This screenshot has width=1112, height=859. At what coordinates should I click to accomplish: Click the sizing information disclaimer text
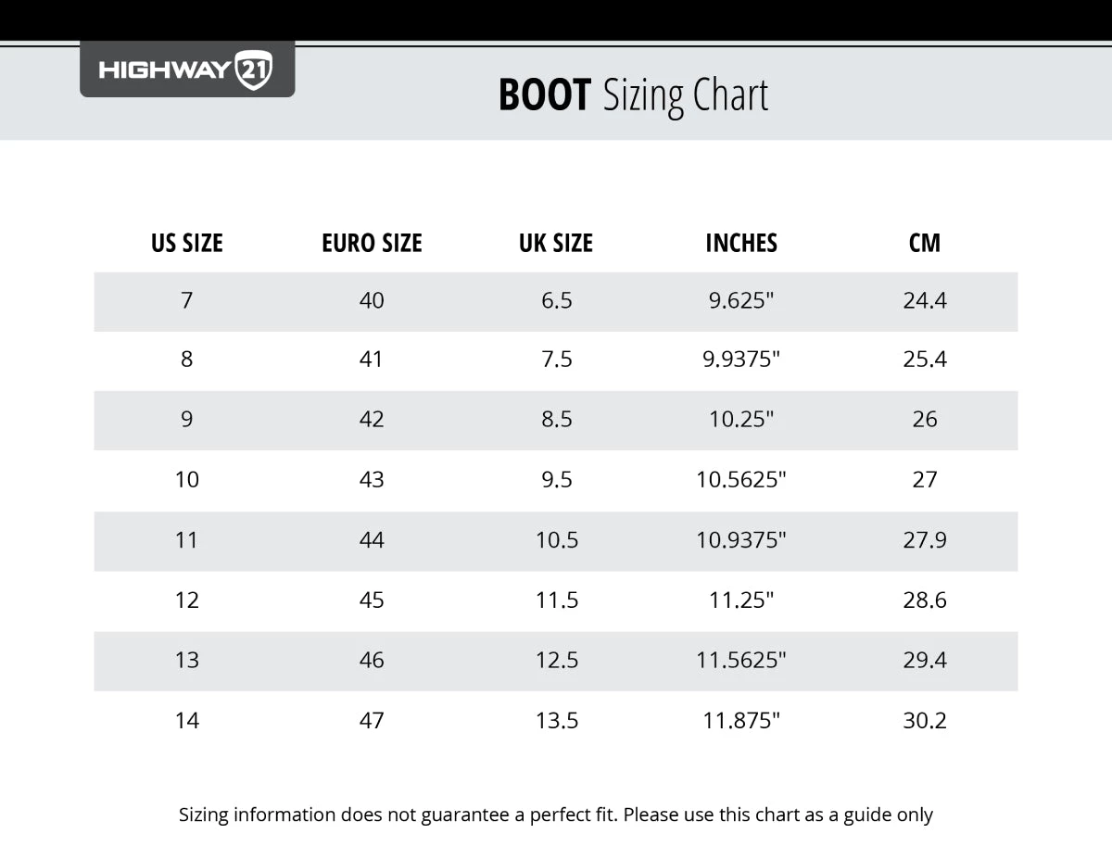point(556,815)
